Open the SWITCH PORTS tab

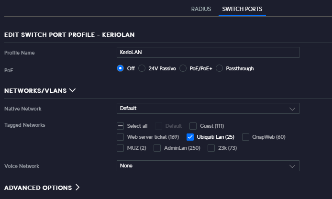(x=242, y=9)
